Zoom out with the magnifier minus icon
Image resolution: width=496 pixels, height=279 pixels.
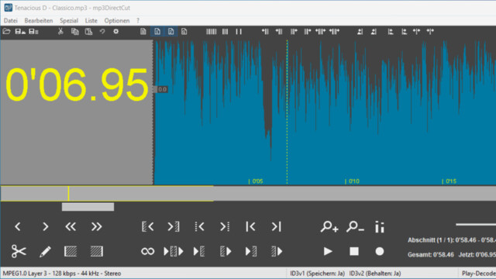pos(355,226)
